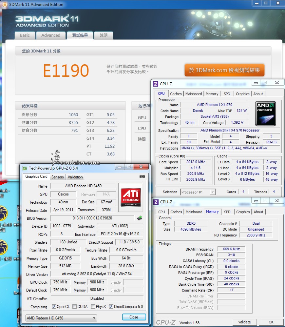
Task: Click the BIOS Version field 013.011.000.012.039820
Action: pos(92,218)
